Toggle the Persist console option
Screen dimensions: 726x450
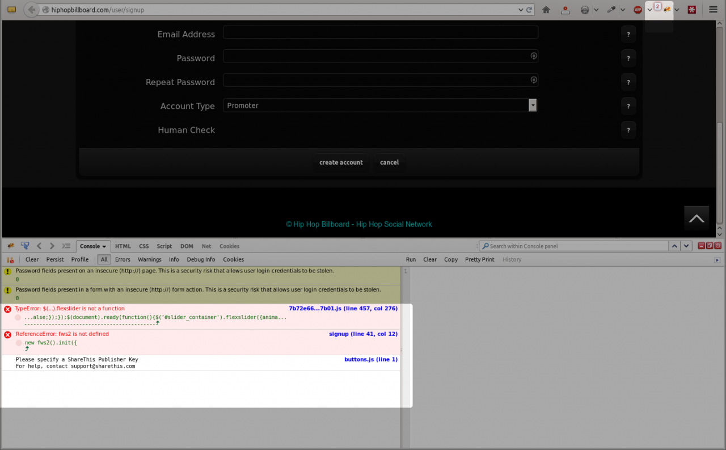(55, 259)
